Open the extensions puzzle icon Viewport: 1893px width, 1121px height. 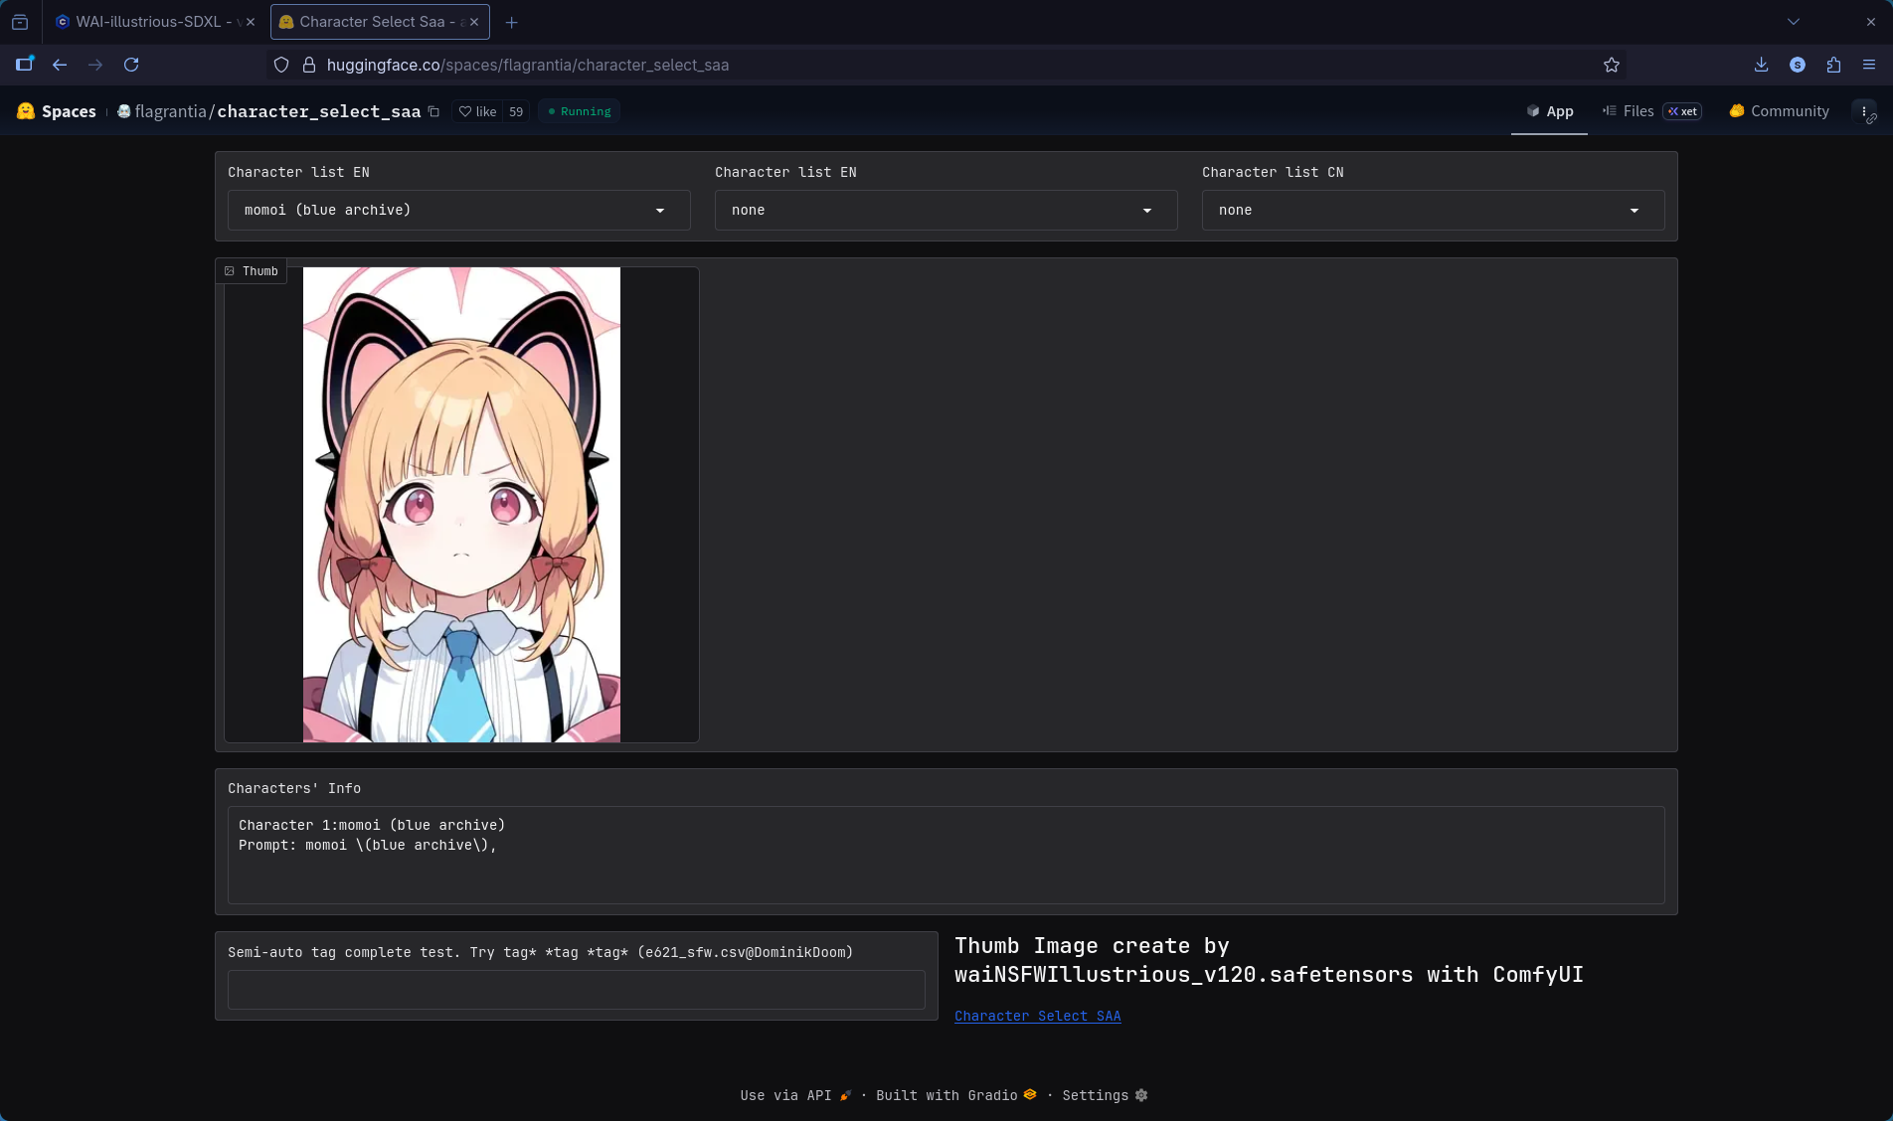coord(1833,65)
